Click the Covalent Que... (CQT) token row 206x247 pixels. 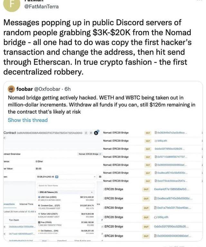50,205
